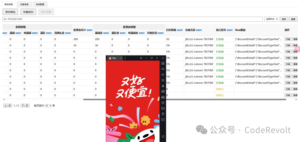This screenshot has width=300, height=142.
Task: Click the 以旧换新 value 50 in first row
Action: (x=168, y=39)
